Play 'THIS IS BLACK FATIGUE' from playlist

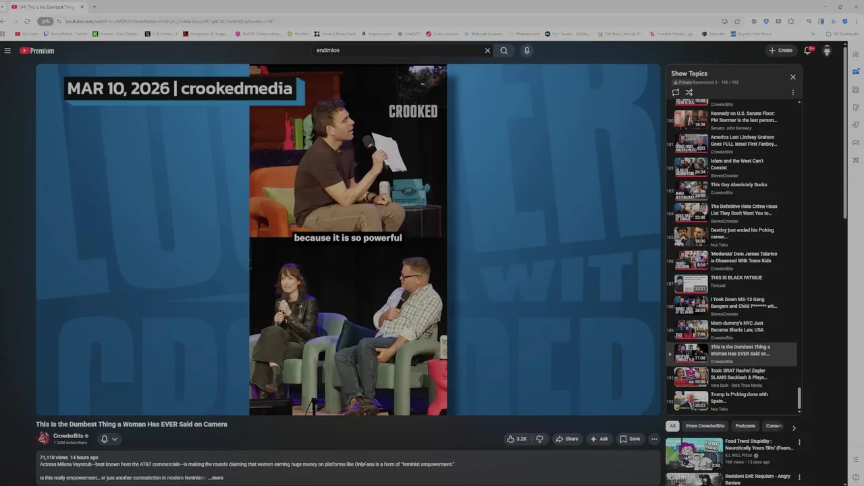[732, 283]
